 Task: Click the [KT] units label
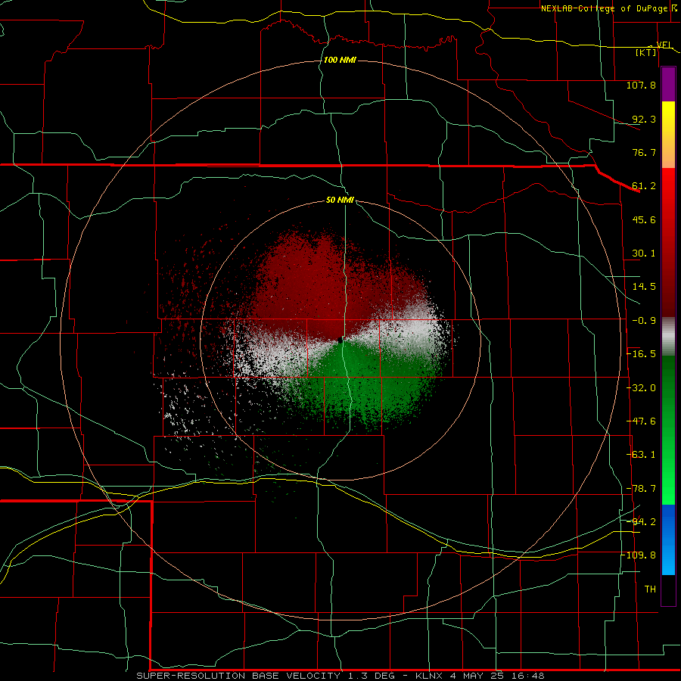pyautogui.click(x=646, y=52)
